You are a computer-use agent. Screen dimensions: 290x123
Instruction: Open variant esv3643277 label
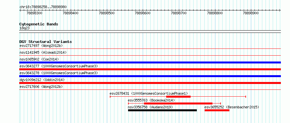[58, 66]
